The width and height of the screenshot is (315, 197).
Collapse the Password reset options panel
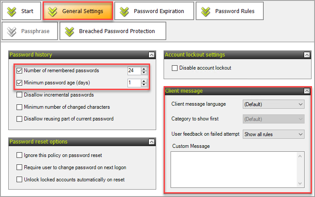point(151,142)
